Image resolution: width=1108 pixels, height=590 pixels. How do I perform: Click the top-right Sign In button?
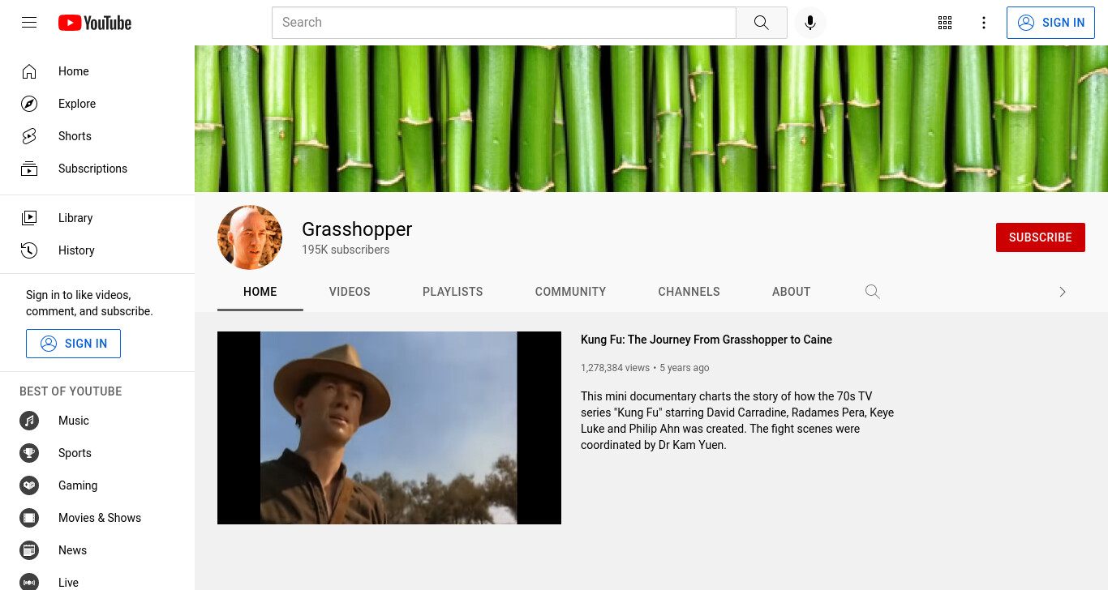click(1051, 23)
